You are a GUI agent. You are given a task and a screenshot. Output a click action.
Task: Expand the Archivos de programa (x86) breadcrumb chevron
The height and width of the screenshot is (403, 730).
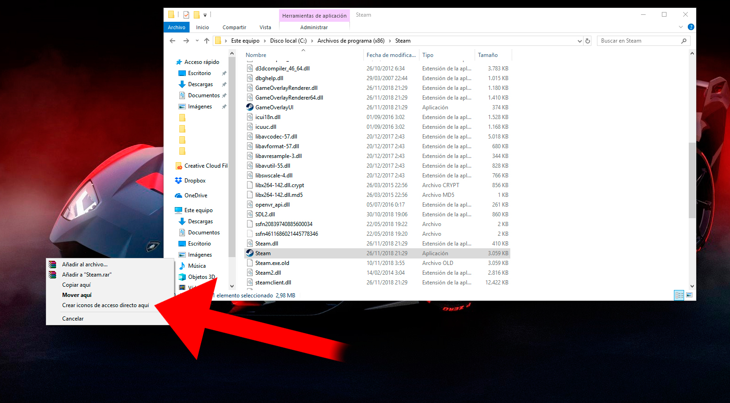point(390,41)
